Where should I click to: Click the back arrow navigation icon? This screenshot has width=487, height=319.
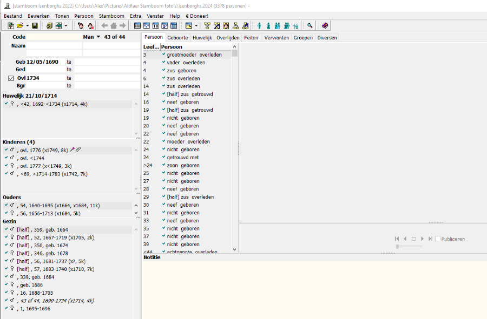coord(104,26)
